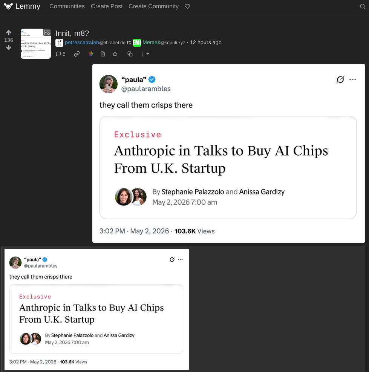Open the Communities menu item
The image size is (369, 372).
[67, 6]
